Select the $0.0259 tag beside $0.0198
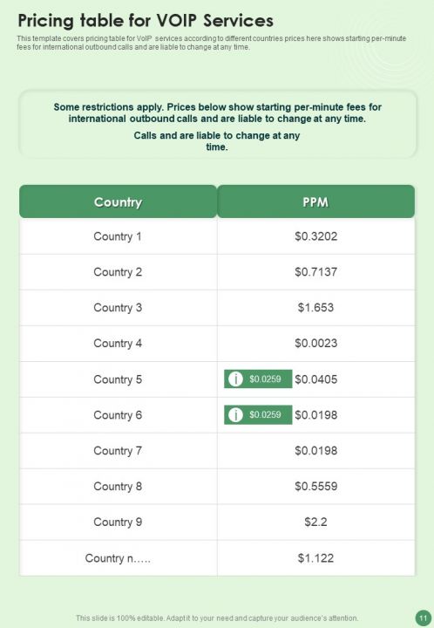Image resolution: width=434 pixels, height=628 pixels. click(x=258, y=415)
